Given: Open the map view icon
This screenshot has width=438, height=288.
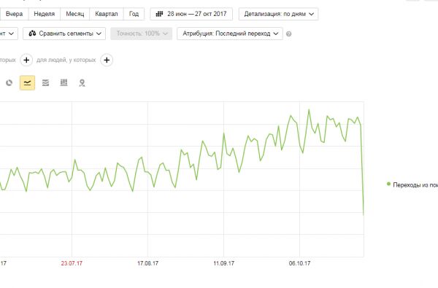Looking at the screenshot, I should coord(82,83).
